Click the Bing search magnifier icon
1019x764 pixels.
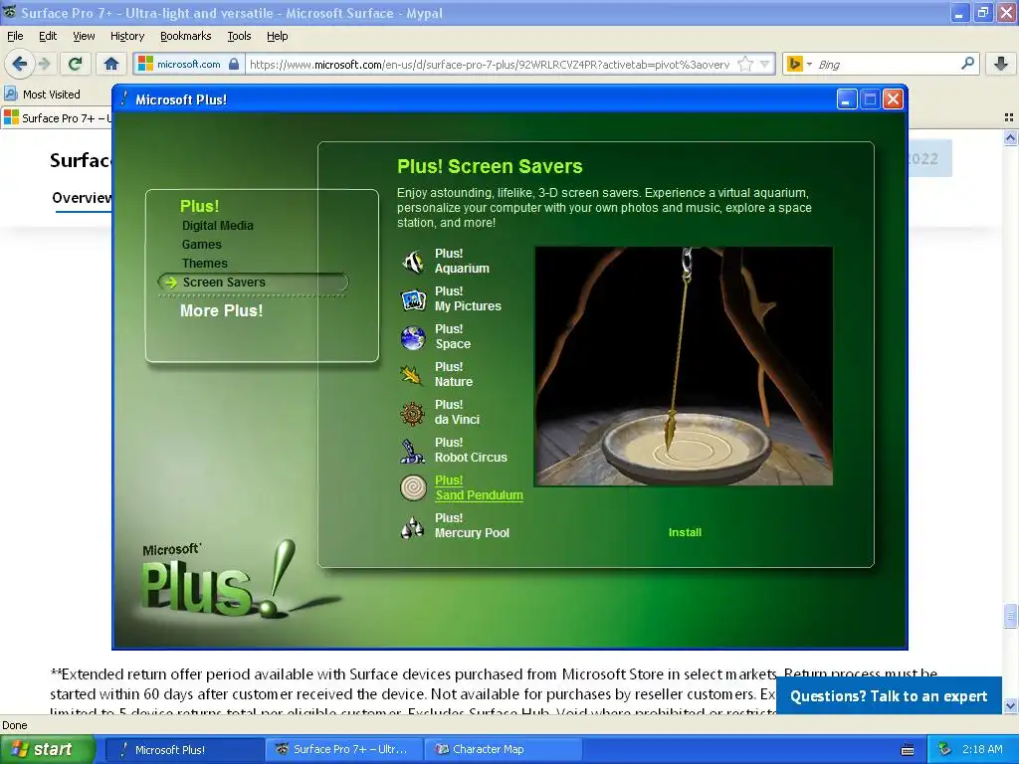[967, 64]
